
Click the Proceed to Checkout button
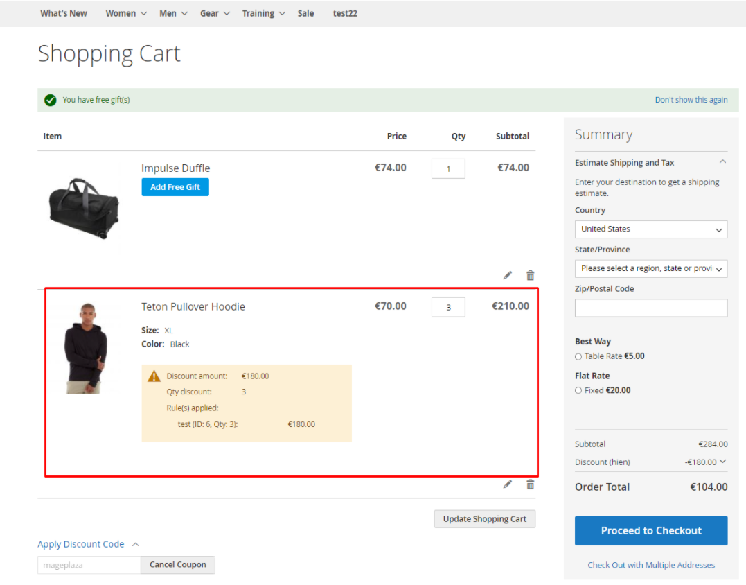(x=650, y=530)
